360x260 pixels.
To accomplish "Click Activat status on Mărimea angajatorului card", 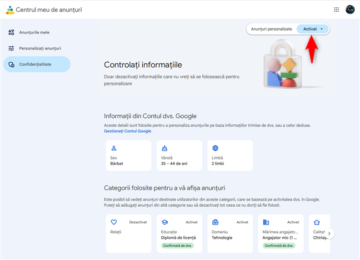I will [293, 222].
